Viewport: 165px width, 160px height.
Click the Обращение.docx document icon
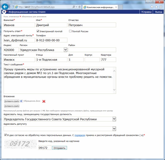pos(21,101)
